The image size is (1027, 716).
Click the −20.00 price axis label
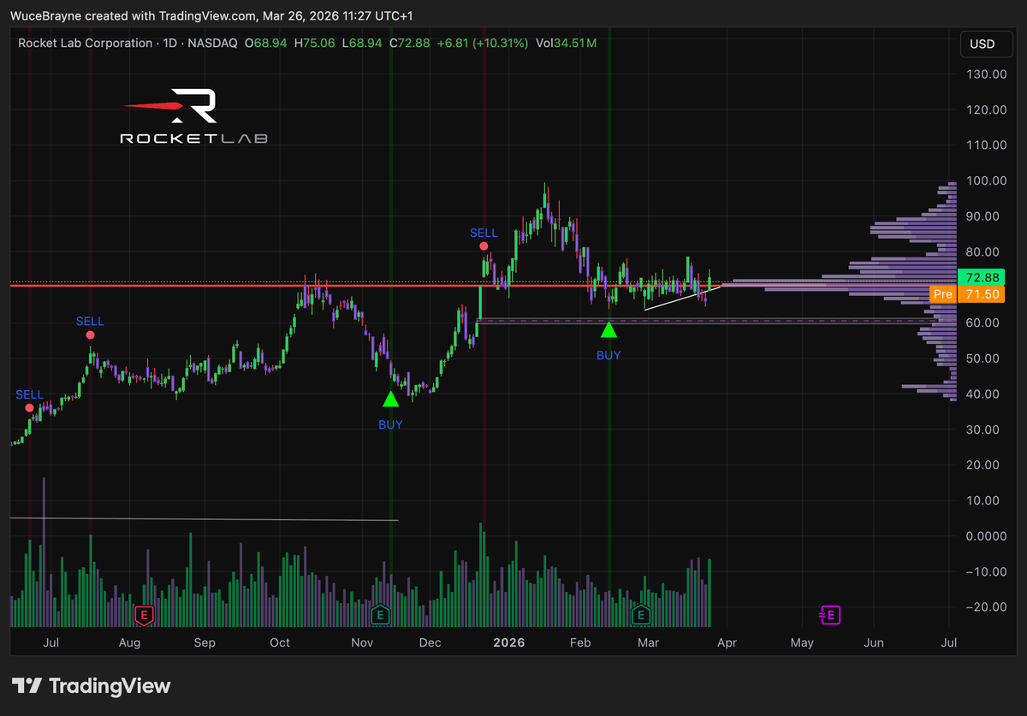click(x=985, y=607)
